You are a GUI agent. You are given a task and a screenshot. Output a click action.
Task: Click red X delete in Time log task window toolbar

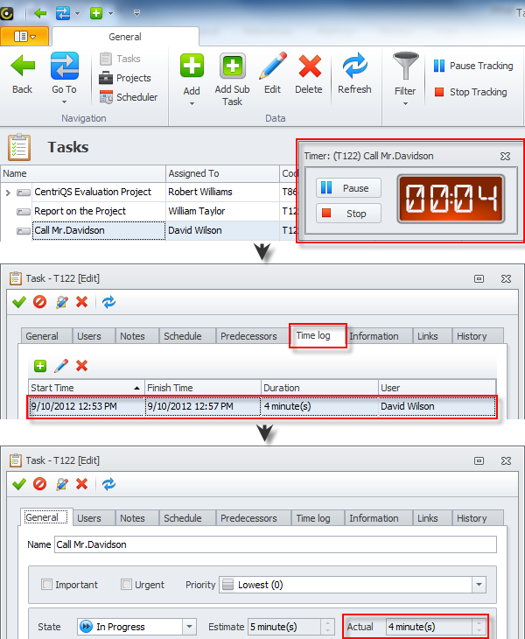pos(82,302)
